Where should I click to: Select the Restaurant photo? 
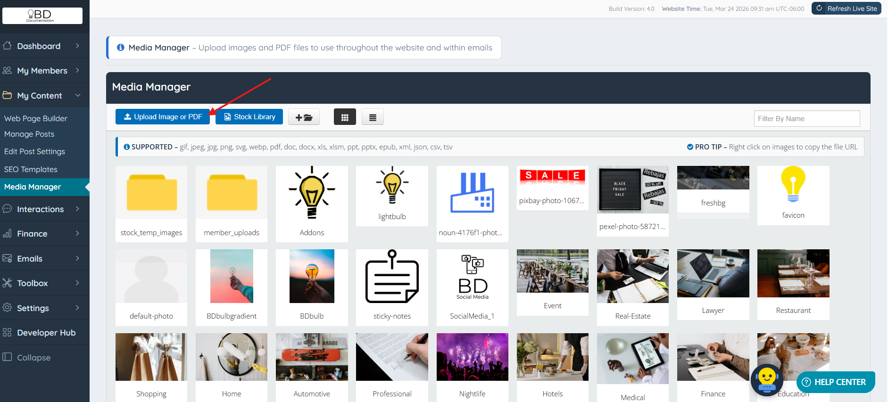793,285
